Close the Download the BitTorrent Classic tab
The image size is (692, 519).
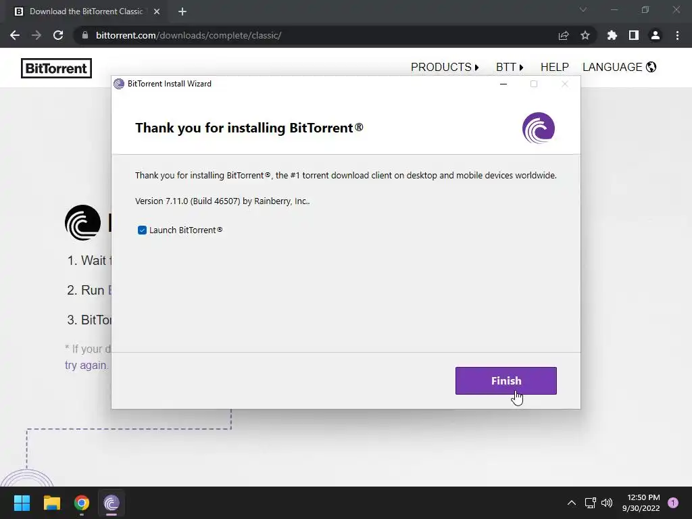[157, 11]
